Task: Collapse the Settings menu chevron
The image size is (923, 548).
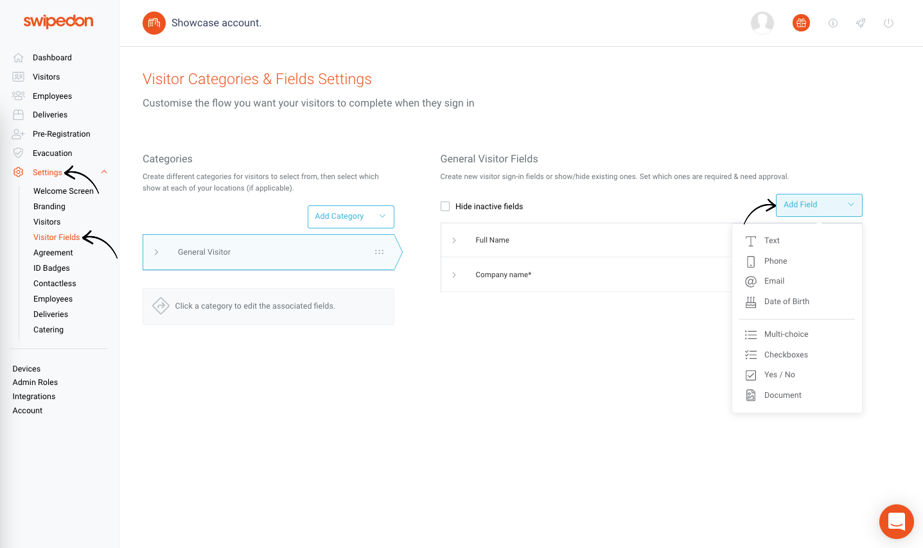Action: tap(104, 172)
